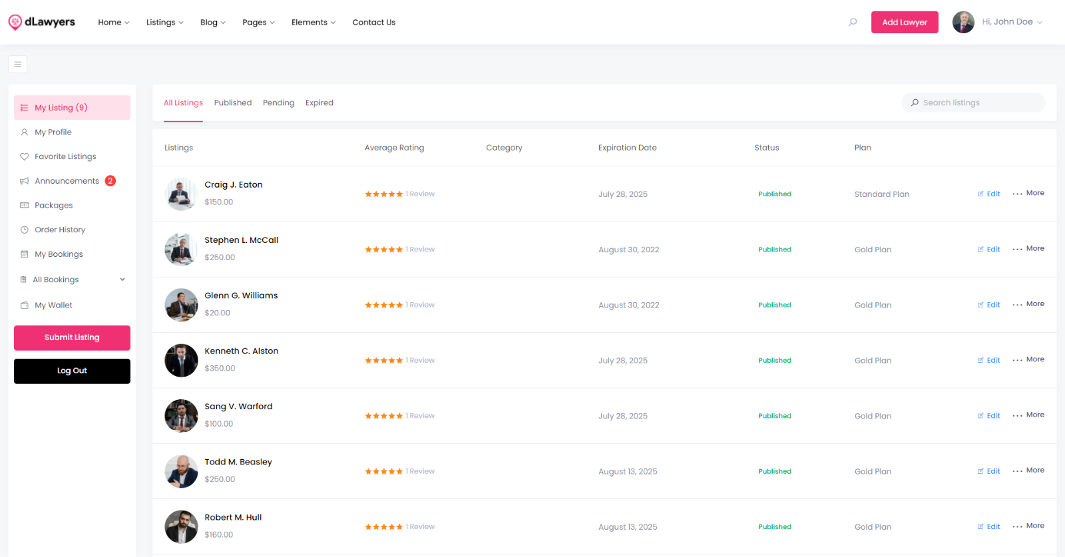Click the Add Lawyer button
The image size is (1065, 557).
(905, 23)
